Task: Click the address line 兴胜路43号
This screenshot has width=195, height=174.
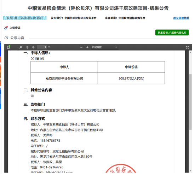Action: coord(67,130)
